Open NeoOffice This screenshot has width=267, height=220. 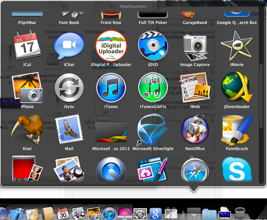point(195,129)
